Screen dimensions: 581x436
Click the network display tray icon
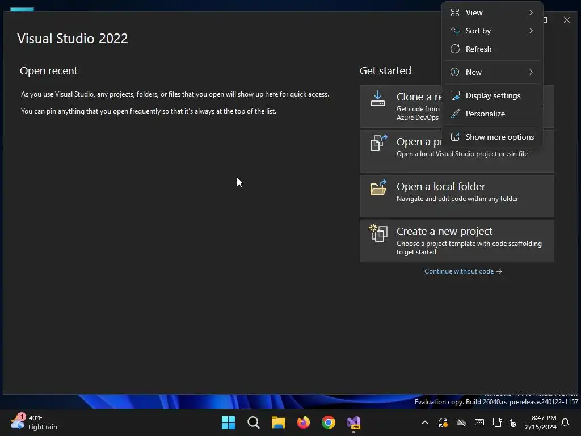[x=497, y=422]
